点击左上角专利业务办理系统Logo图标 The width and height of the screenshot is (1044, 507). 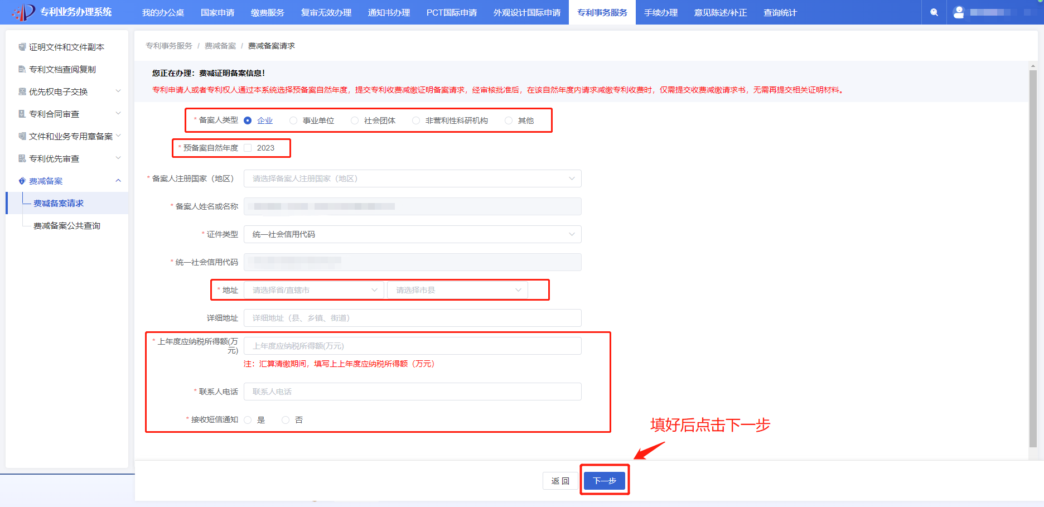tap(22, 11)
